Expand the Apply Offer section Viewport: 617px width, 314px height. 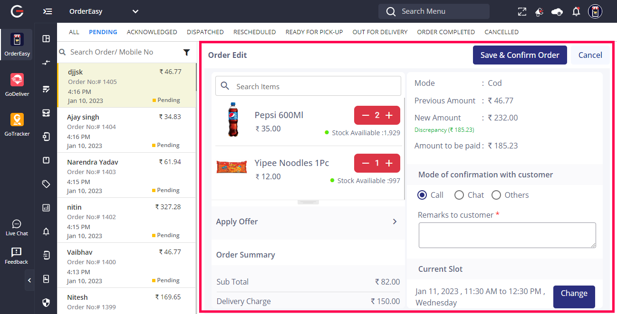coord(395,222)
